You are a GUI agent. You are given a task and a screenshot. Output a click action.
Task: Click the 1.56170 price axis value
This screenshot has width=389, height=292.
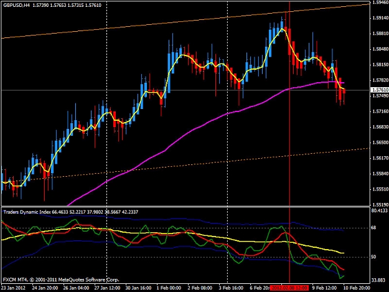380,158
